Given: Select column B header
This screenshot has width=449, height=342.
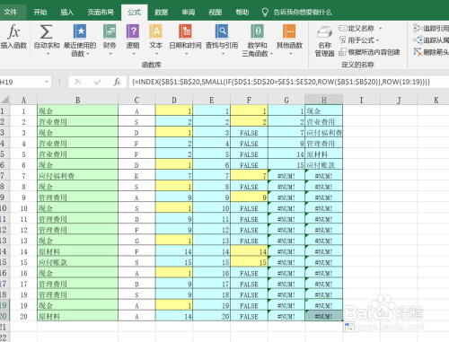Looking at the screenshot, I should pyautogui.click(x=77, y=100).
